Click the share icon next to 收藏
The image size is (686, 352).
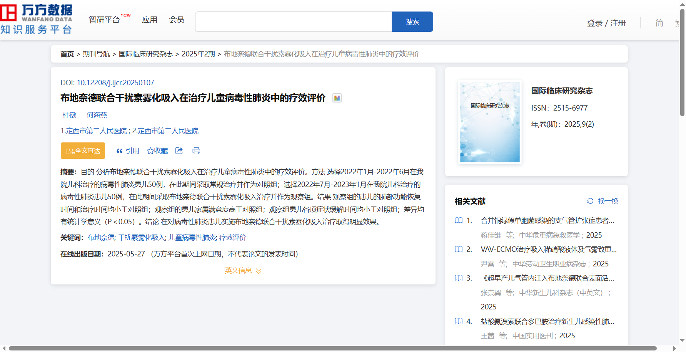(x=179, y=151)
